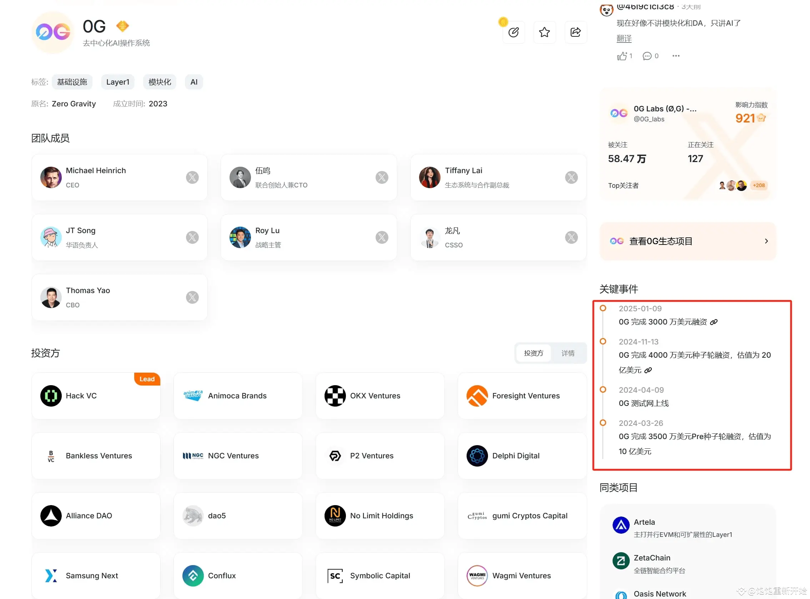Click the Samsung Next logo
Screen dimensions: 810x599
tap(51, 576)
